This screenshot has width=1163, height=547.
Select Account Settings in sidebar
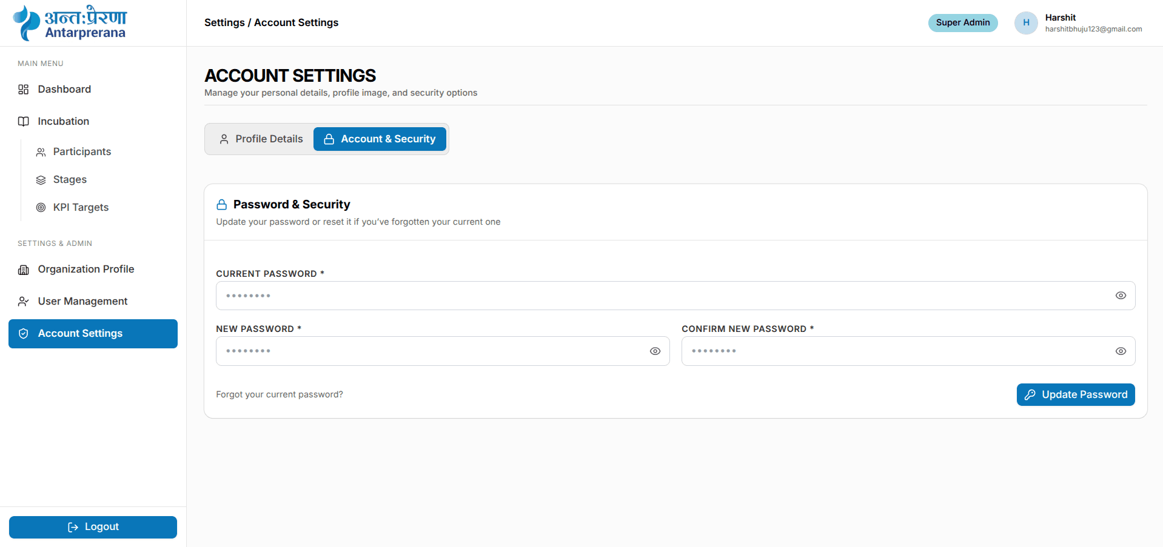(93, 334)
